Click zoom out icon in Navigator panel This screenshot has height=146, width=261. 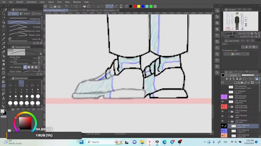(x=245, y=33)
